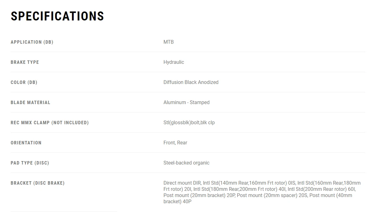Image resolution: width=389 pixels, height=215 pixels.
Task: Click the Direct mount DIR bracket text
Action: click(182, 183)
